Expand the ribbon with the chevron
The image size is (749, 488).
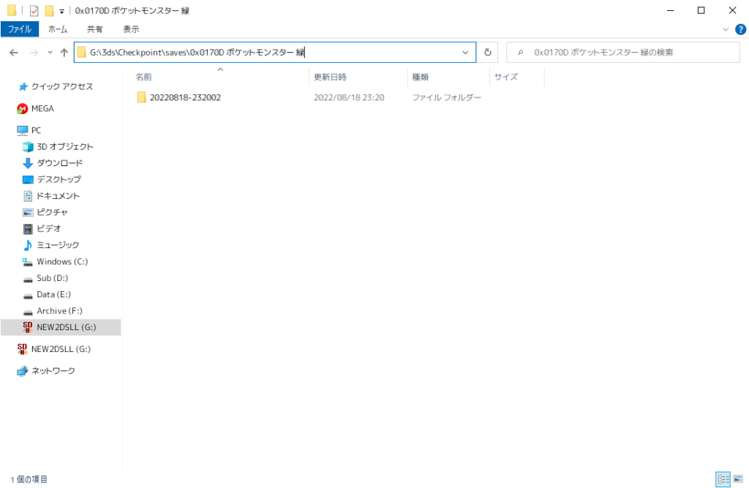point(726,30)
